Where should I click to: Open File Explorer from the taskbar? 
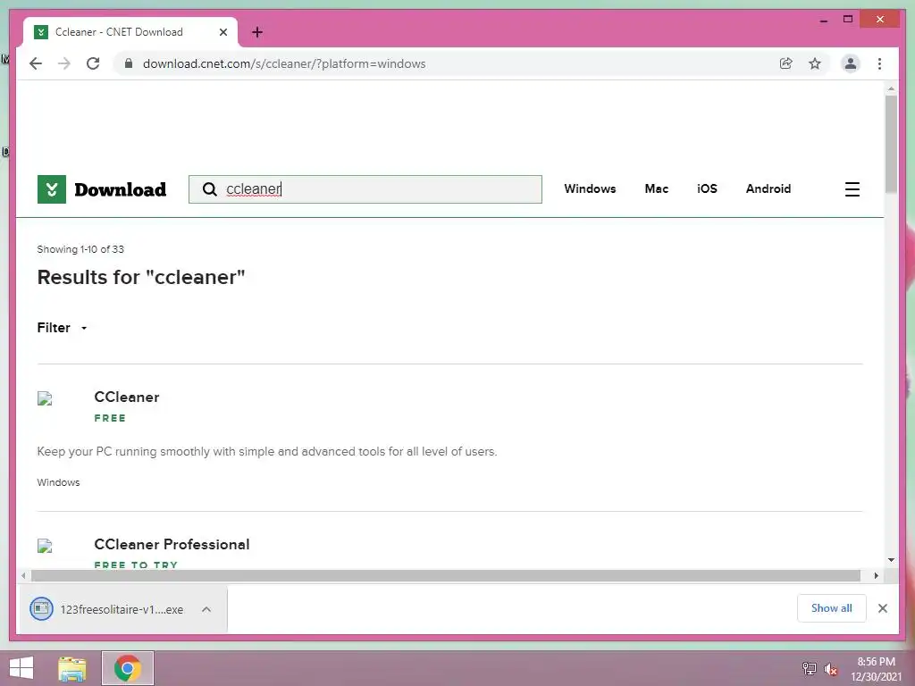(x=72, y=668)
